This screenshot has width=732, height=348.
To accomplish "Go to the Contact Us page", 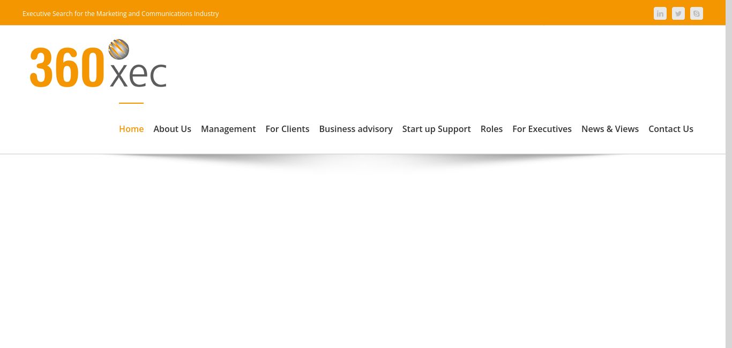I will pos(670,129).
